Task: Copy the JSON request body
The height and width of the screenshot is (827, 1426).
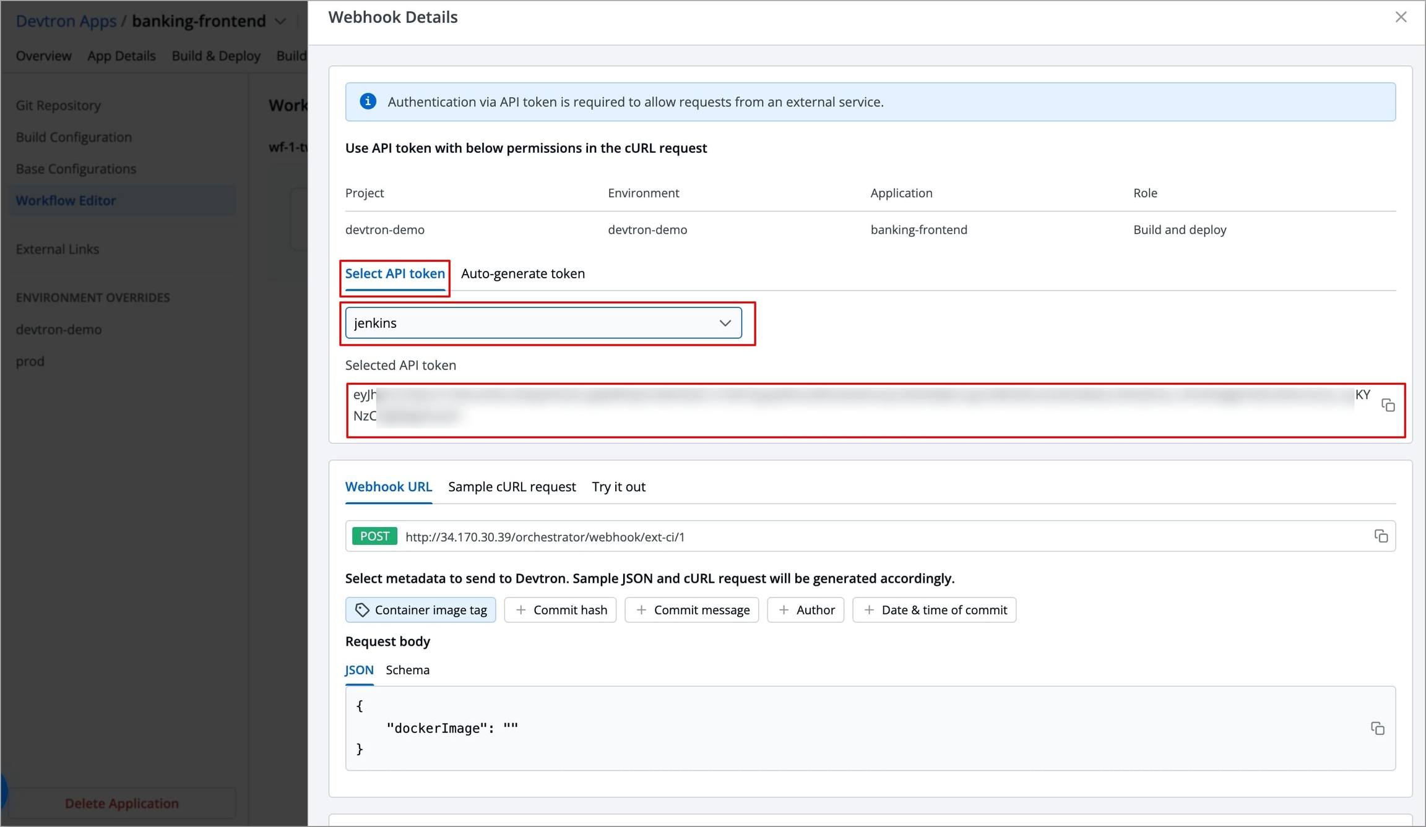Action: coord(1377,728)
